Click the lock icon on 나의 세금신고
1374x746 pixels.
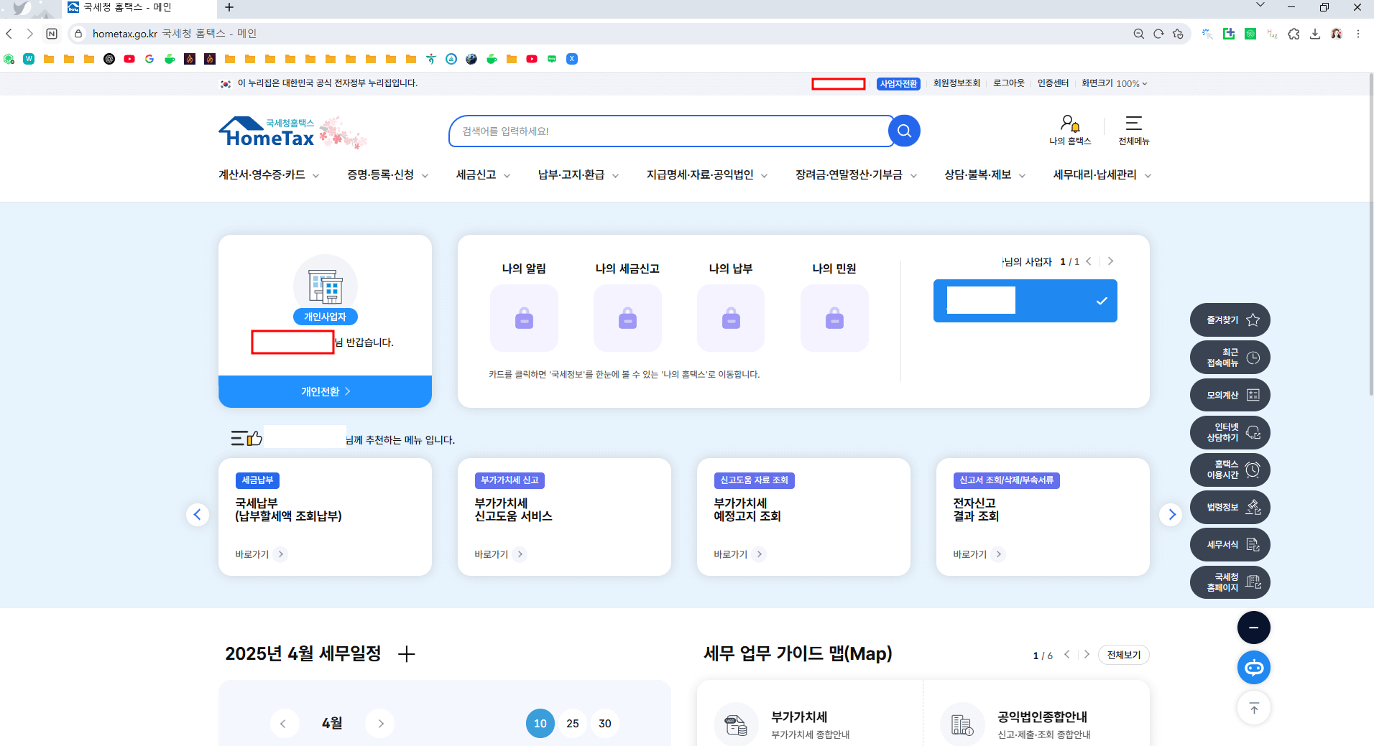[x=627, y=318]
